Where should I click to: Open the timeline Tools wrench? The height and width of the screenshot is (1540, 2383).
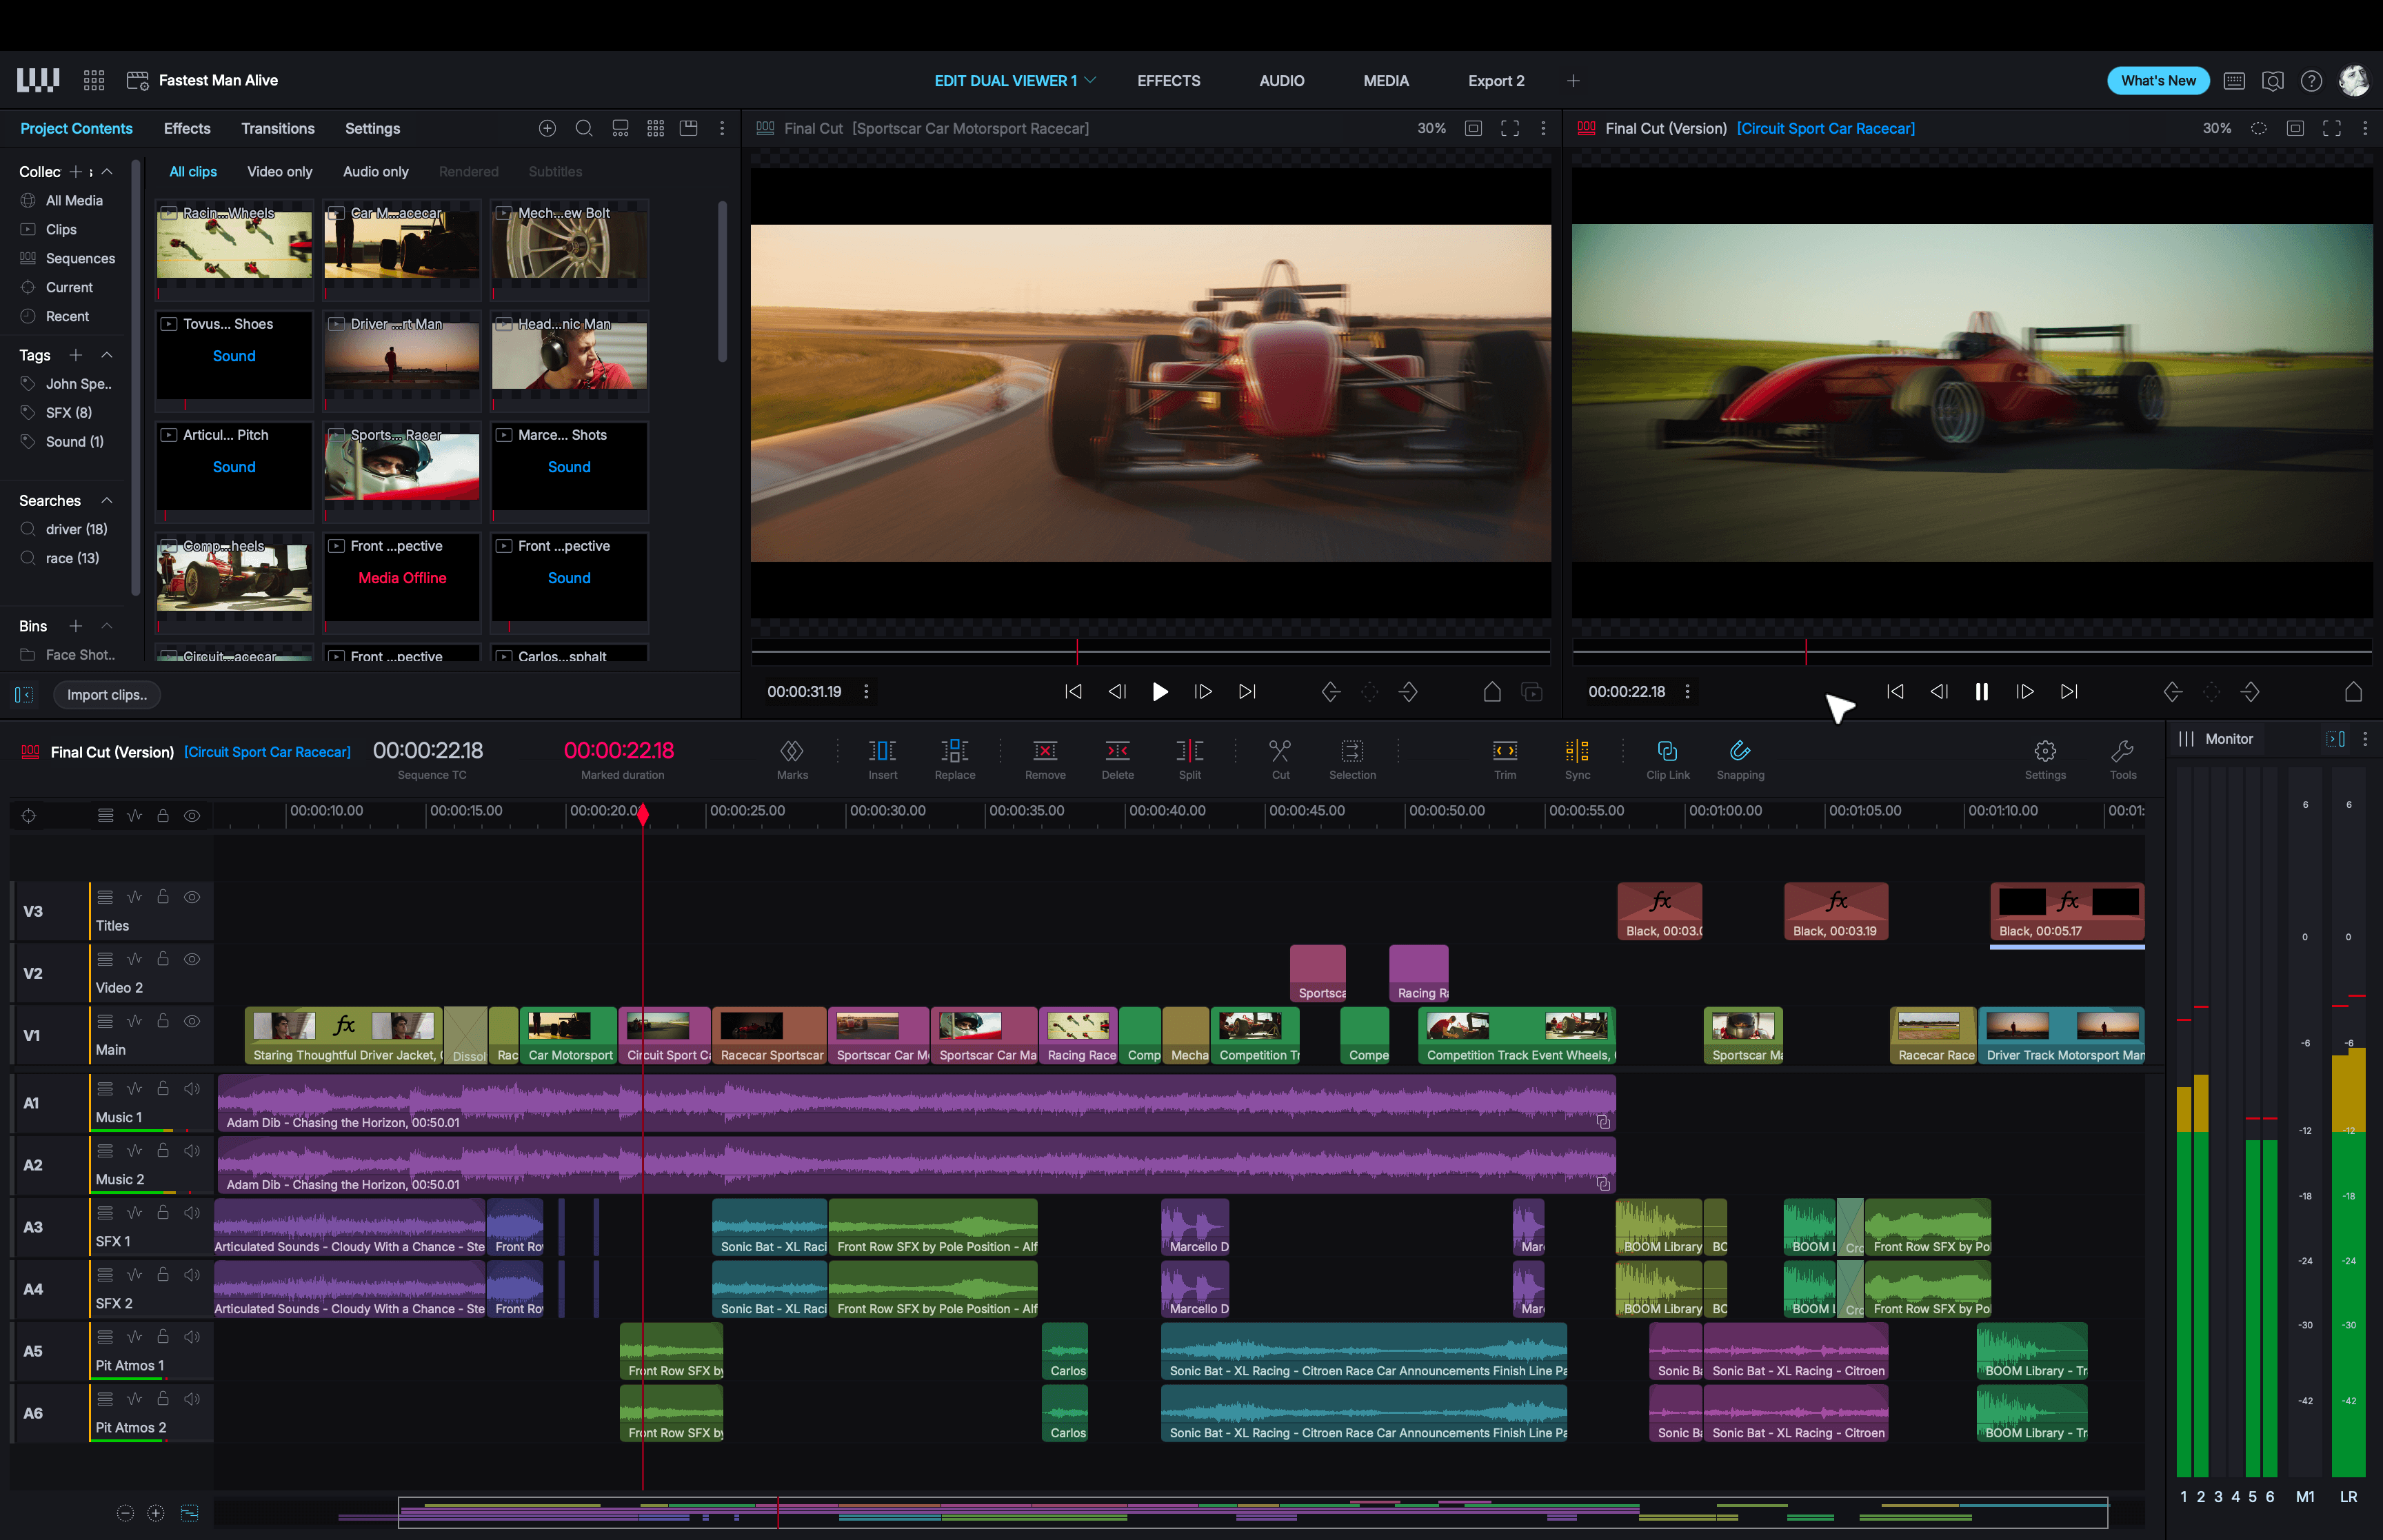(2122, 751)
